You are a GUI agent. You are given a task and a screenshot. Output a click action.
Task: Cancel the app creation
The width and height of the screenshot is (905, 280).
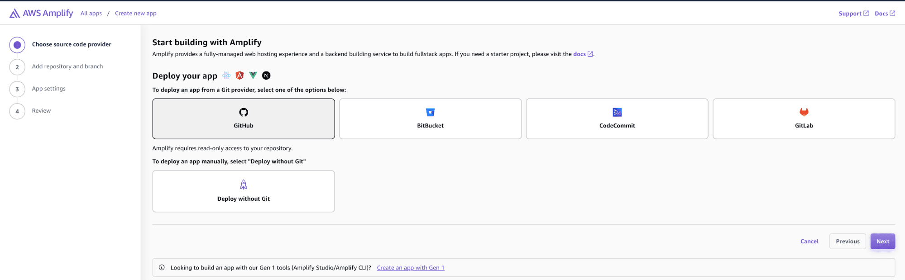pyautogui.click(x=809, y=242)
